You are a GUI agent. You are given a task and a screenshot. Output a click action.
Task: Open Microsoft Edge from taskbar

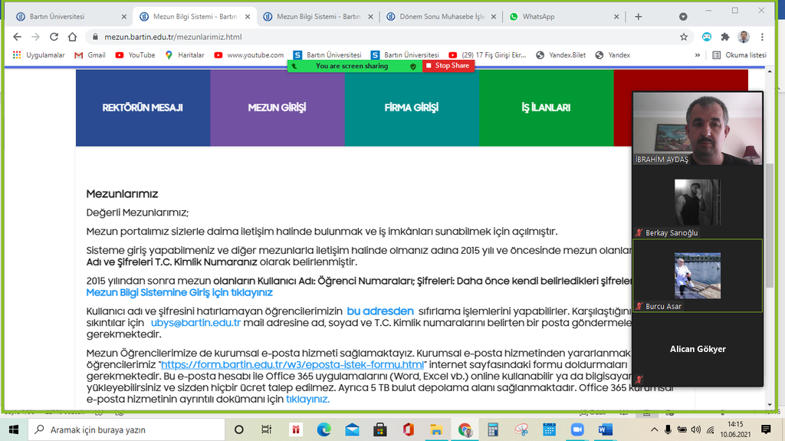[324, 429]
